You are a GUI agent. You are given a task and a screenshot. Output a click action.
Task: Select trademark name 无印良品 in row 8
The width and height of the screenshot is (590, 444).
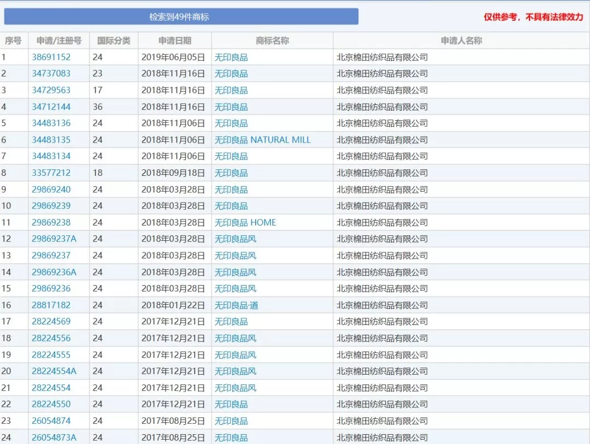(231, 173)
